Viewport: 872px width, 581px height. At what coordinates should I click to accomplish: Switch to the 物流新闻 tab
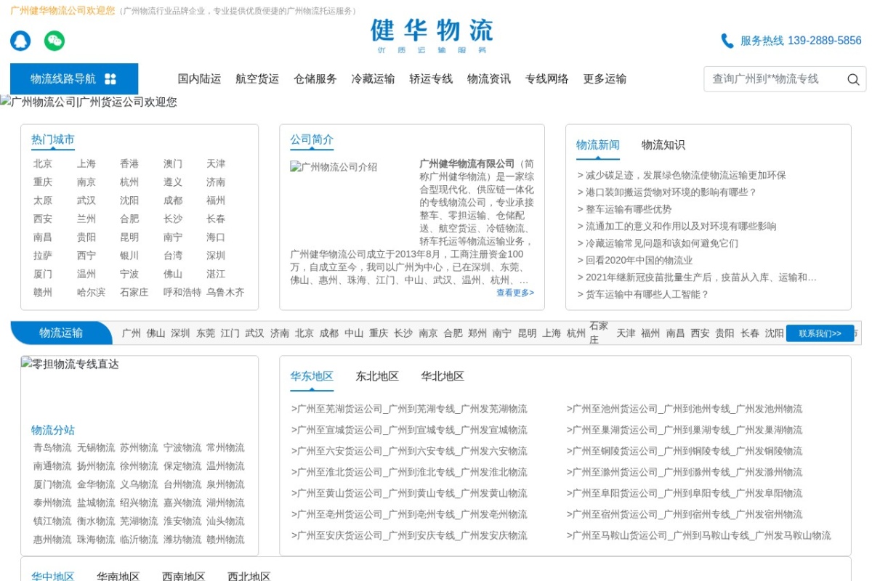(x=598, y=145)
